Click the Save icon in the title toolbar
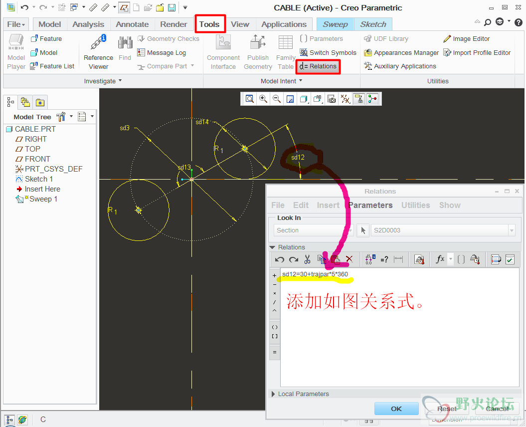 172,7
